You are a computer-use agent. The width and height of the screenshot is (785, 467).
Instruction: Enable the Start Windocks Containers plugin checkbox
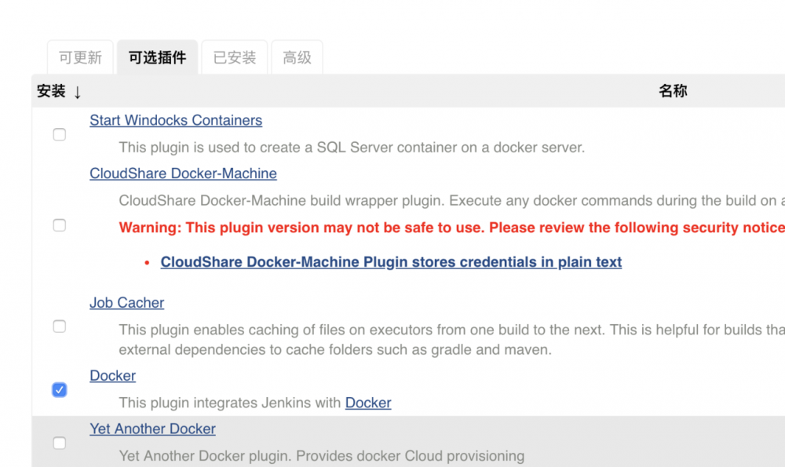(x=59, y=134)
